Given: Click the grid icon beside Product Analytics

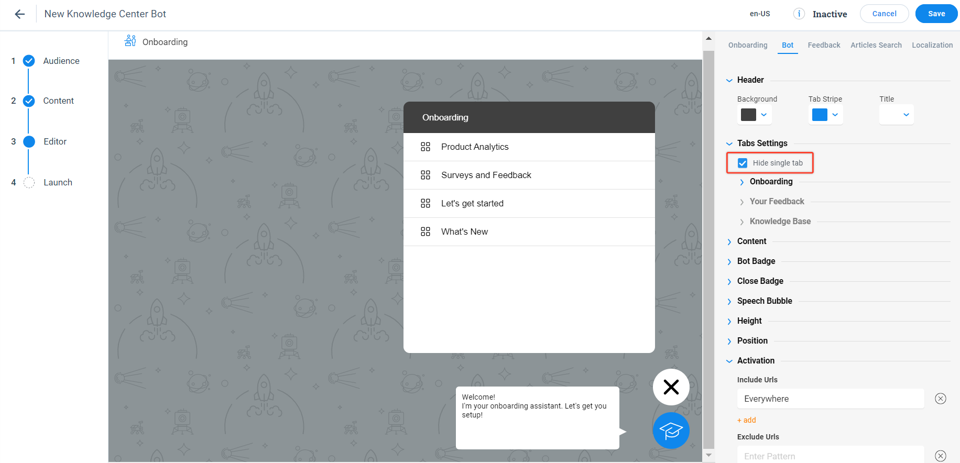Looking at the screenshot, I should [426, 147].
